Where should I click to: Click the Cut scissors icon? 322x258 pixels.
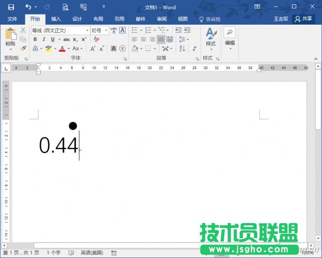(23, 30)
